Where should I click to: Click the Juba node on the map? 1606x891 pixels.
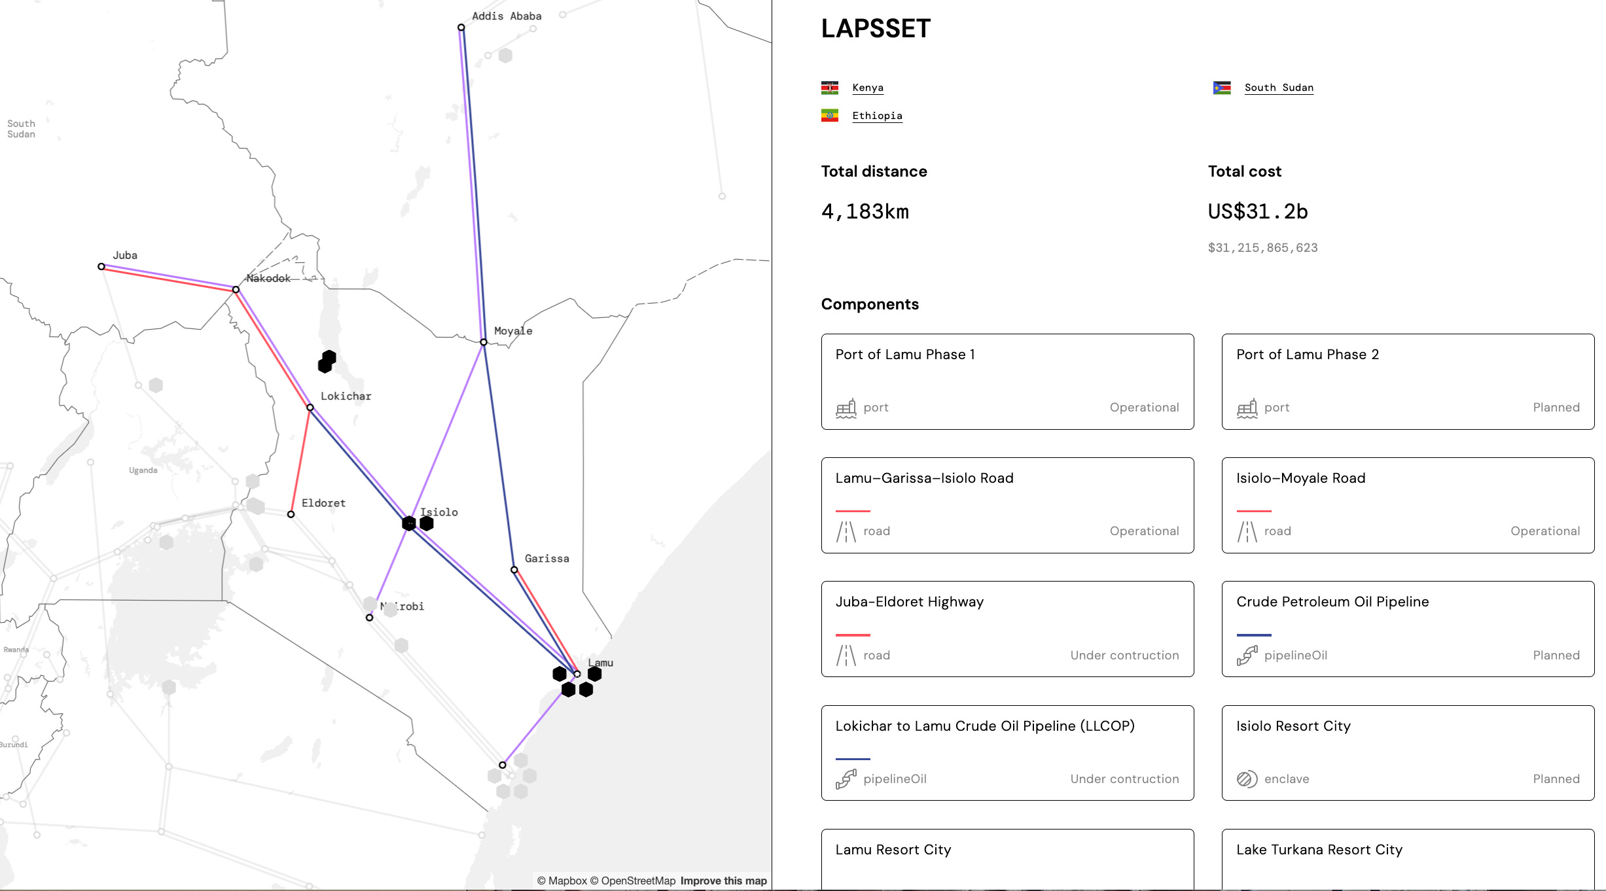click(x=101, y=266)
